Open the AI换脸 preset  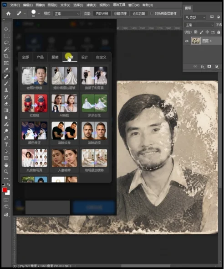click(x=64, y=105)
